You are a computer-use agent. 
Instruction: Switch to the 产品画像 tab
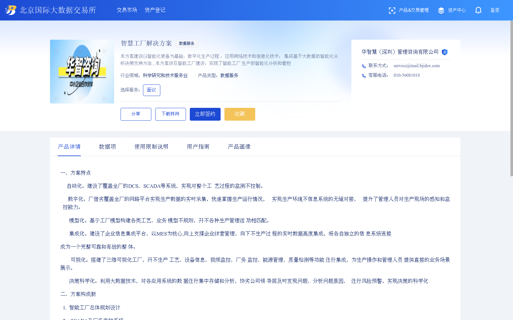[239, 147]
